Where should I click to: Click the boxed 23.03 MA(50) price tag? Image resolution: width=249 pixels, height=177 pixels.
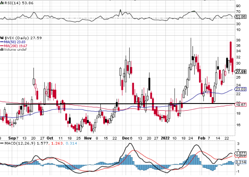(241, 89)
